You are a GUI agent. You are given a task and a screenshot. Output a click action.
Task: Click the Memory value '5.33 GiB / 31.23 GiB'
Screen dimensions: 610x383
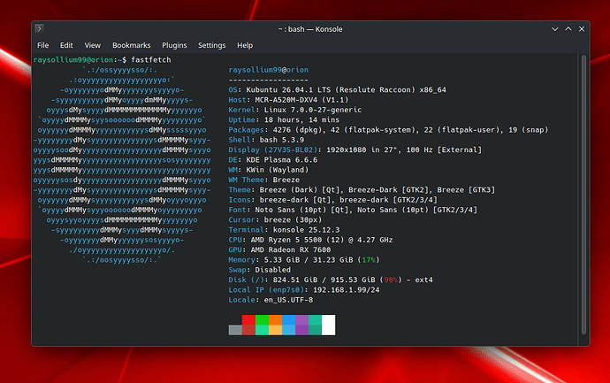pos(309,260)
